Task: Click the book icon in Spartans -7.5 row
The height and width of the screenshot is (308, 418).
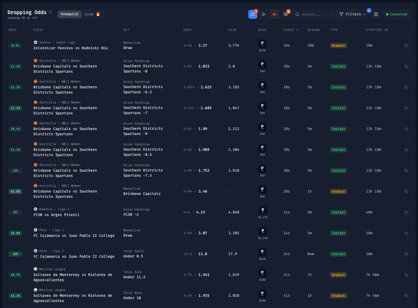Action: (x=262, y=168)
